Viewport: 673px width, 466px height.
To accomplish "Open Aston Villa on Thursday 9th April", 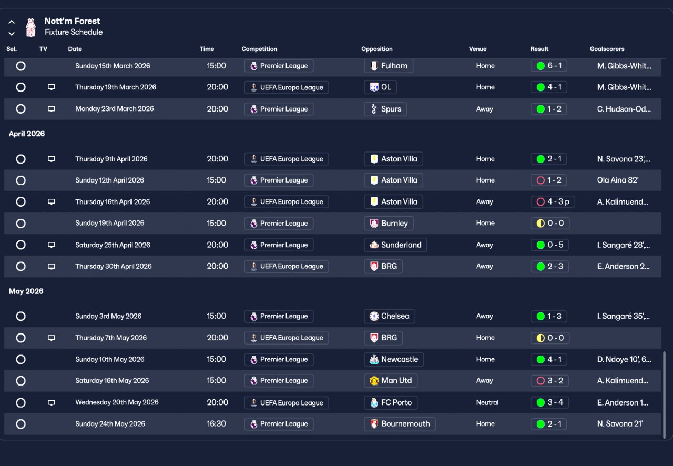I will coord(393,159).
